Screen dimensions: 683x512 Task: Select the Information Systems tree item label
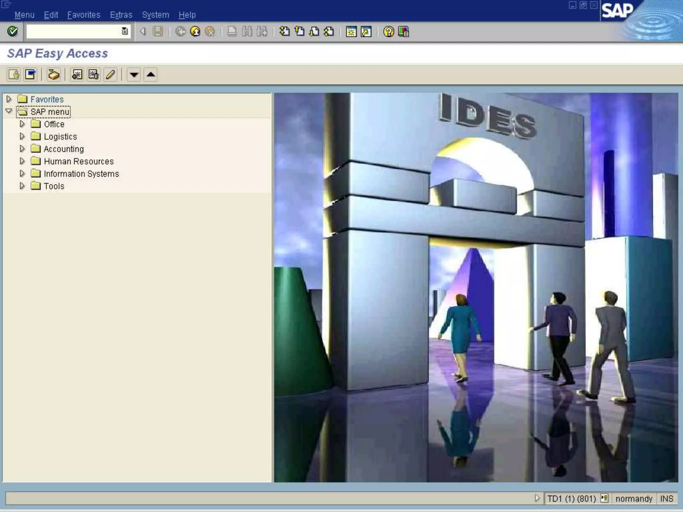click(81, 174)
